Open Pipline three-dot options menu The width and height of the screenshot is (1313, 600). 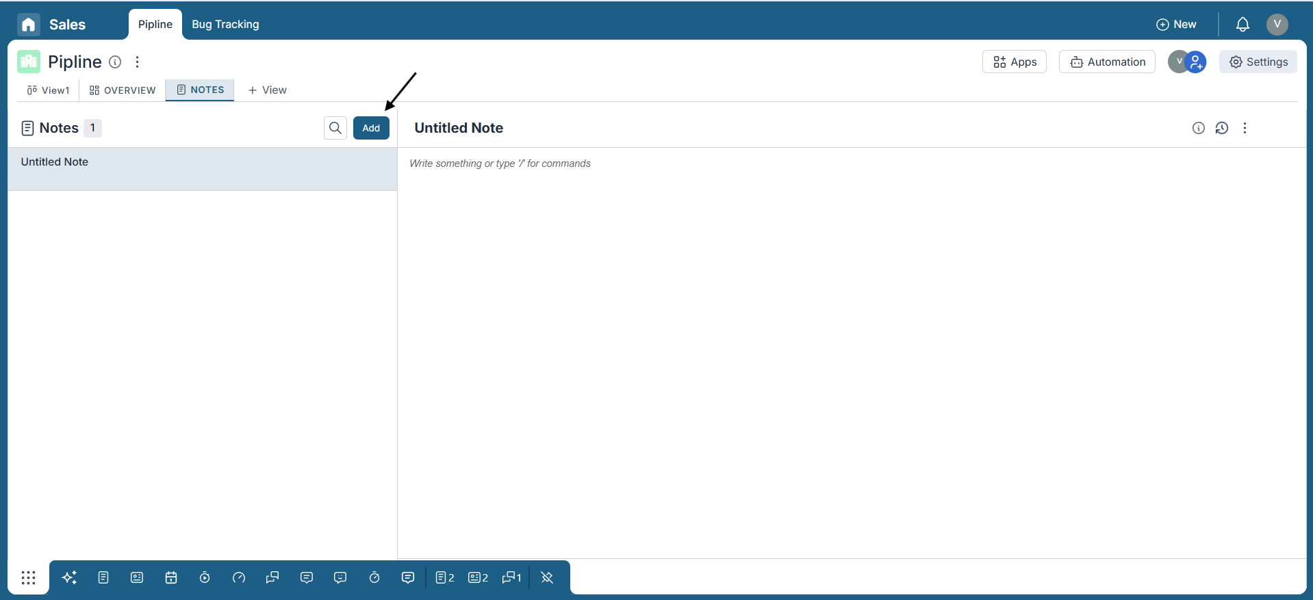[x=138, y=62]
